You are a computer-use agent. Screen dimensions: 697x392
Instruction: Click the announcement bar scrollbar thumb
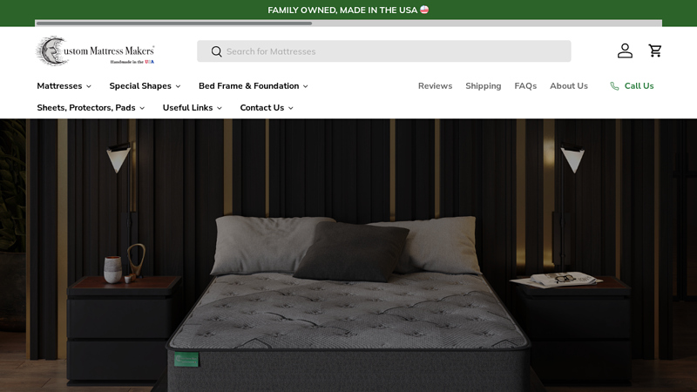(x=173, y=24)
